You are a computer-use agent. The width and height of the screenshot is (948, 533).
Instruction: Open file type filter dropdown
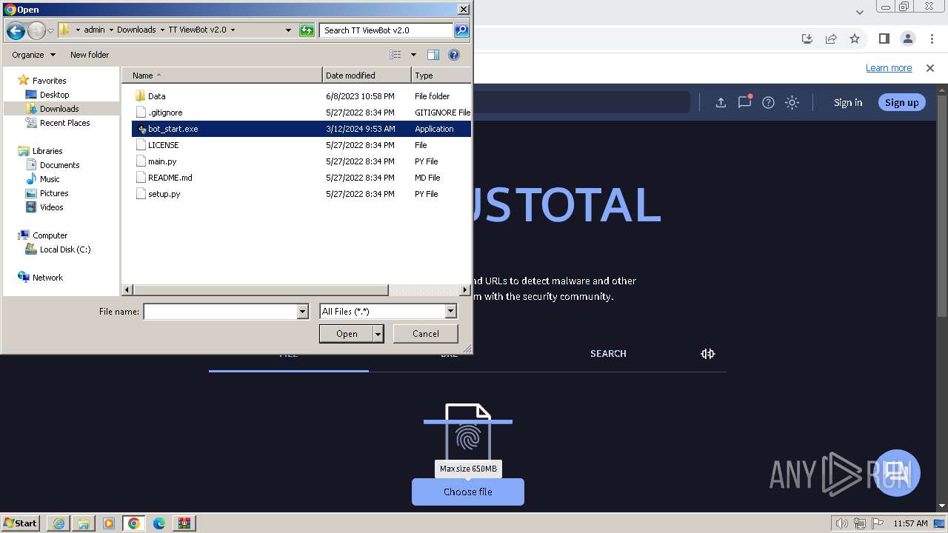coord(450,312)
